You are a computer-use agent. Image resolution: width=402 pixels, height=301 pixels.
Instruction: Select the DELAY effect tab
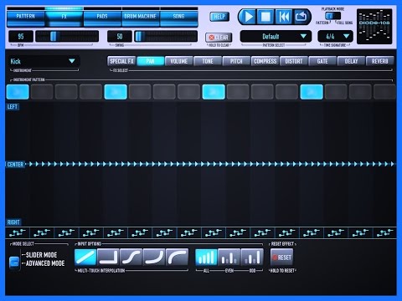352,61
